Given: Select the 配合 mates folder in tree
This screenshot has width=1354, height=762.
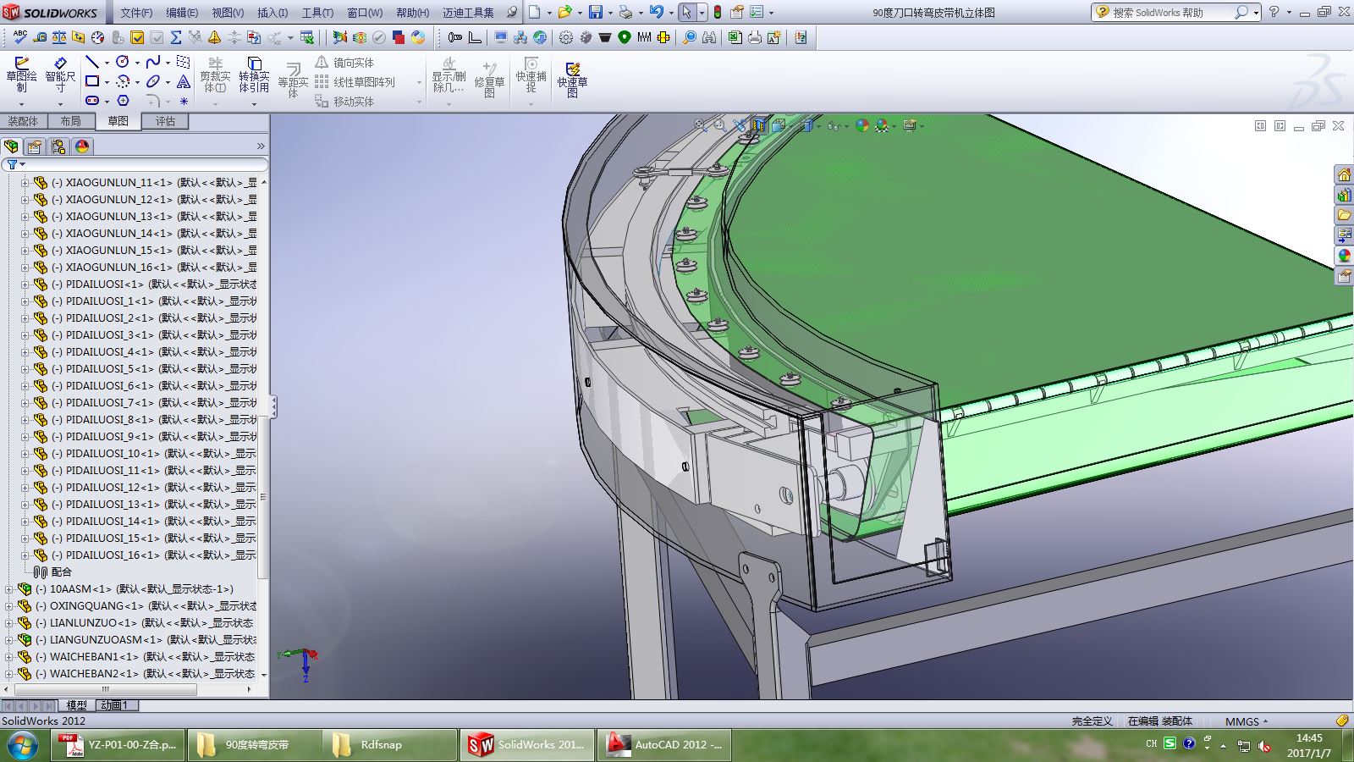Looking at the screenshot, I should click(x=53, y=571).
